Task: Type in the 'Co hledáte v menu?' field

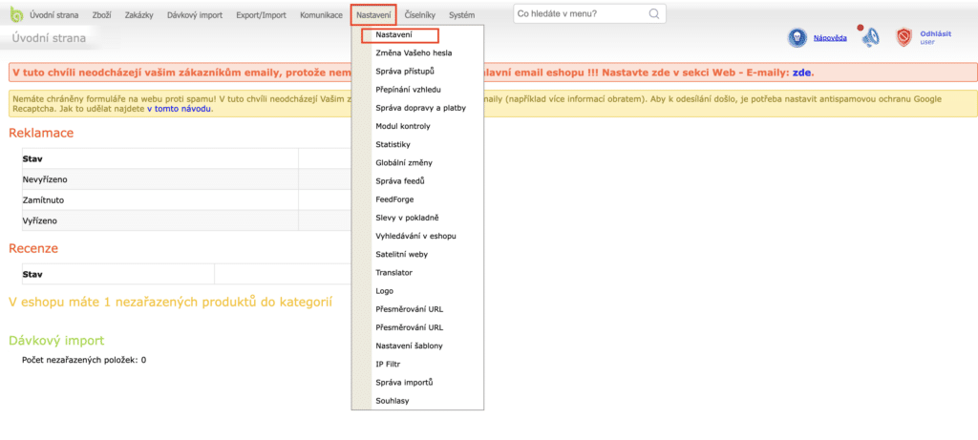Action: tap(580, 14)
